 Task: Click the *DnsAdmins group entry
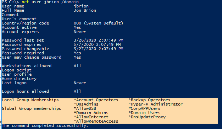(x=86, y=104)
